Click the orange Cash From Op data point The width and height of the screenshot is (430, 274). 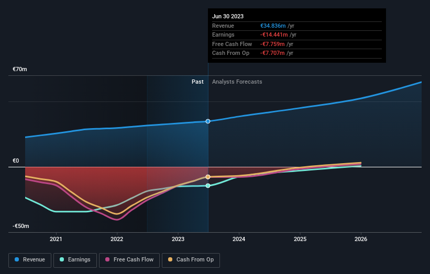[x=208, y=177]
